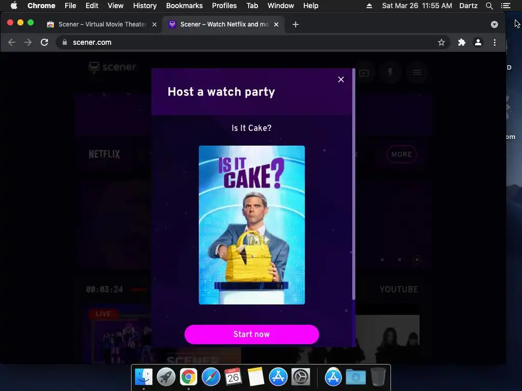Click the circular carousel dot indicator

[x=416, y=260]
